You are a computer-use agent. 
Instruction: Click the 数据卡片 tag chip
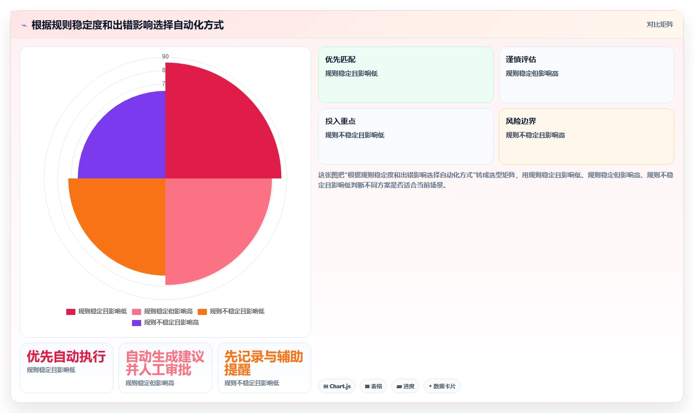pos(442,386)
